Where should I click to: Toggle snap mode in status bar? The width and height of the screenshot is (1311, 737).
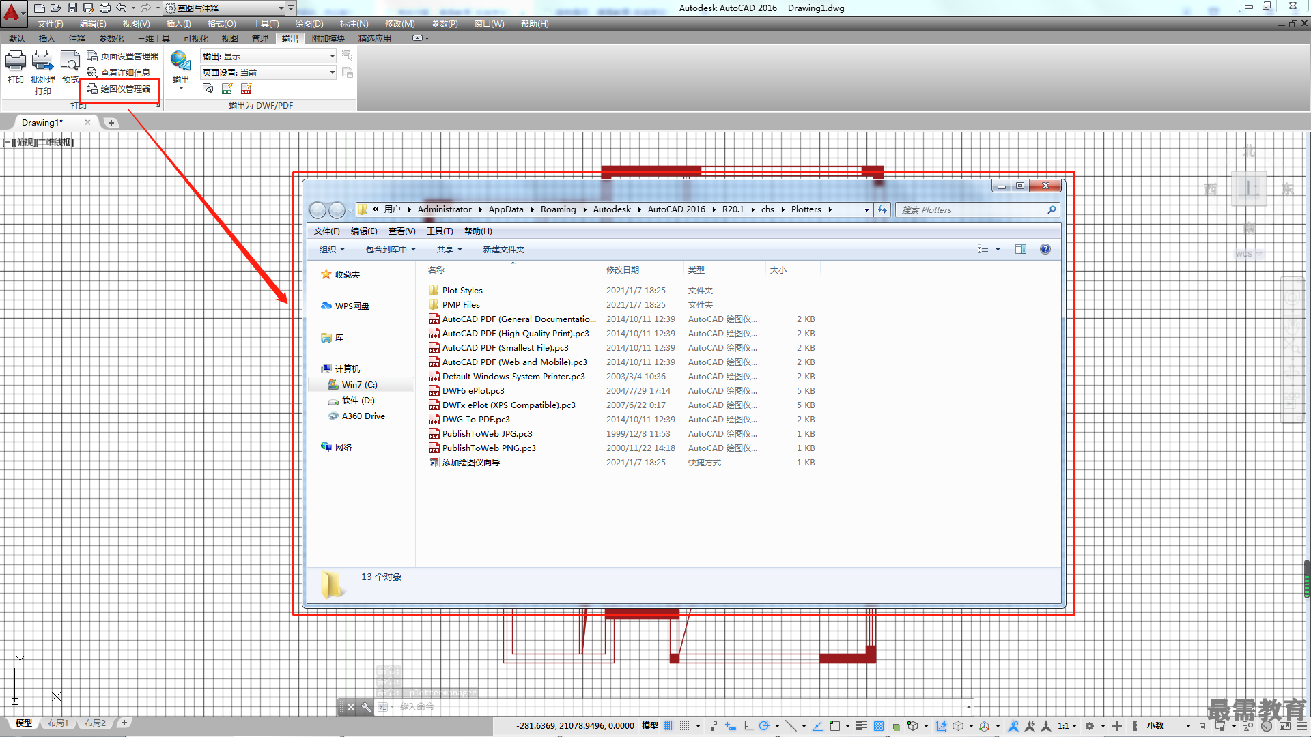click(685, 726)
